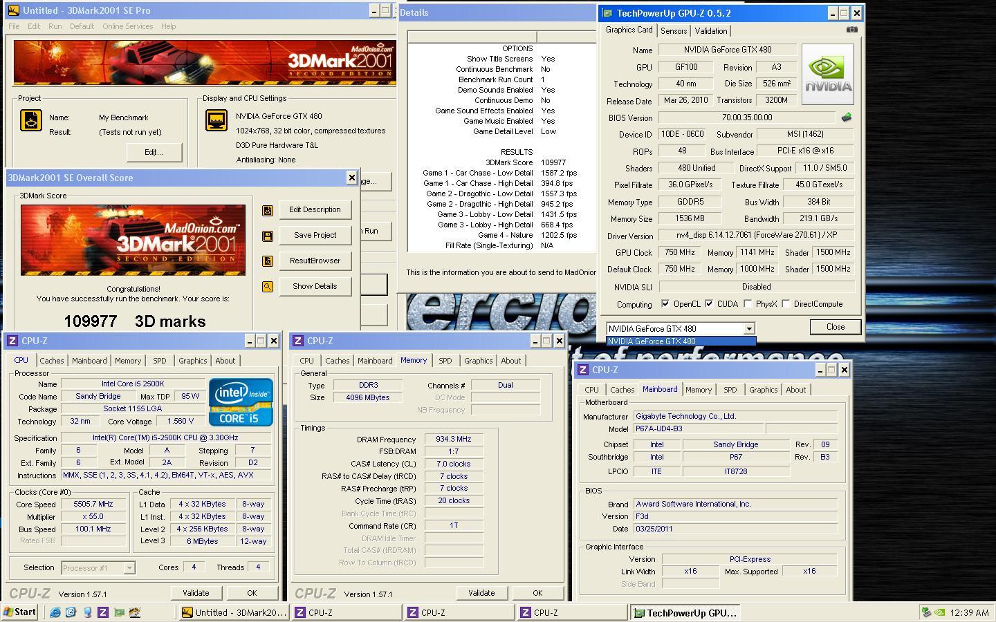Toggle the CUDA checkbox in GPU-Z

point(709,304)
